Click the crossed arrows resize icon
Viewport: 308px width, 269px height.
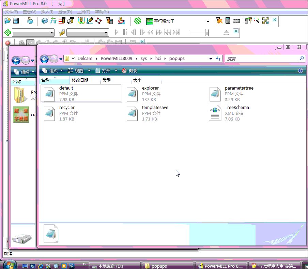coord(265,21)
